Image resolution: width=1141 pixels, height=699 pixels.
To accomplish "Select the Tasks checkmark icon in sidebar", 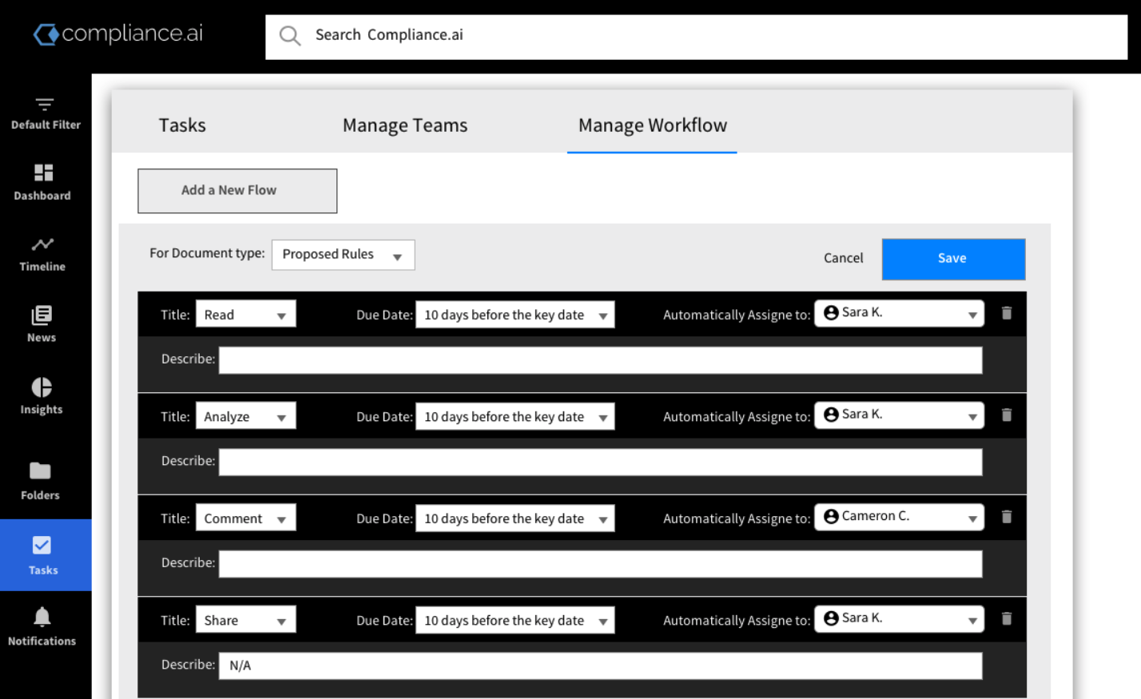I will (x=42, y=546).
